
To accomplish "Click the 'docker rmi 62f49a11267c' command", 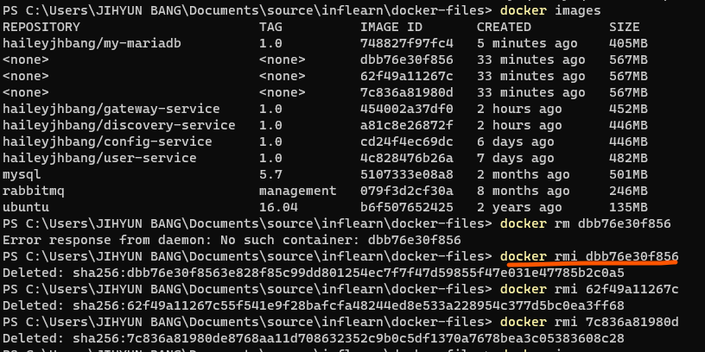I will [589, 289].
